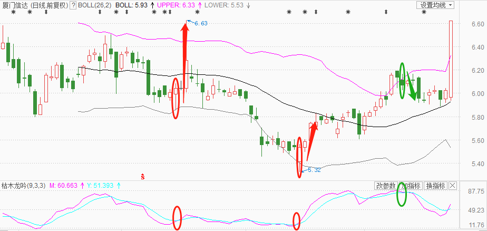The width and height of the screenshot is (487, 231).
Task: Click the 6.63 high price label
Action: tap(201, 23)
